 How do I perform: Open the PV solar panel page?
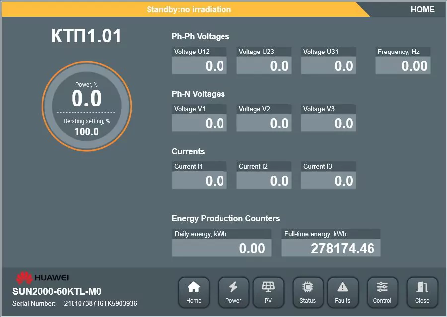[268, 293]
